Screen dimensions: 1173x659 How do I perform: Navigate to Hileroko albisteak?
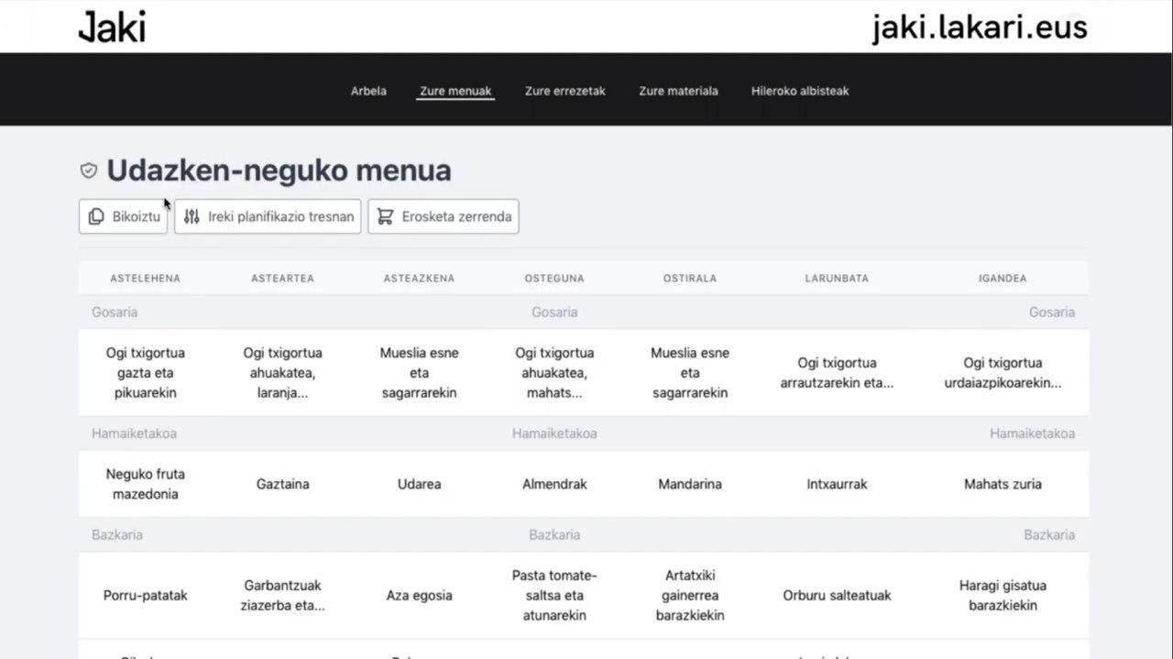click(x=800, y=91)
